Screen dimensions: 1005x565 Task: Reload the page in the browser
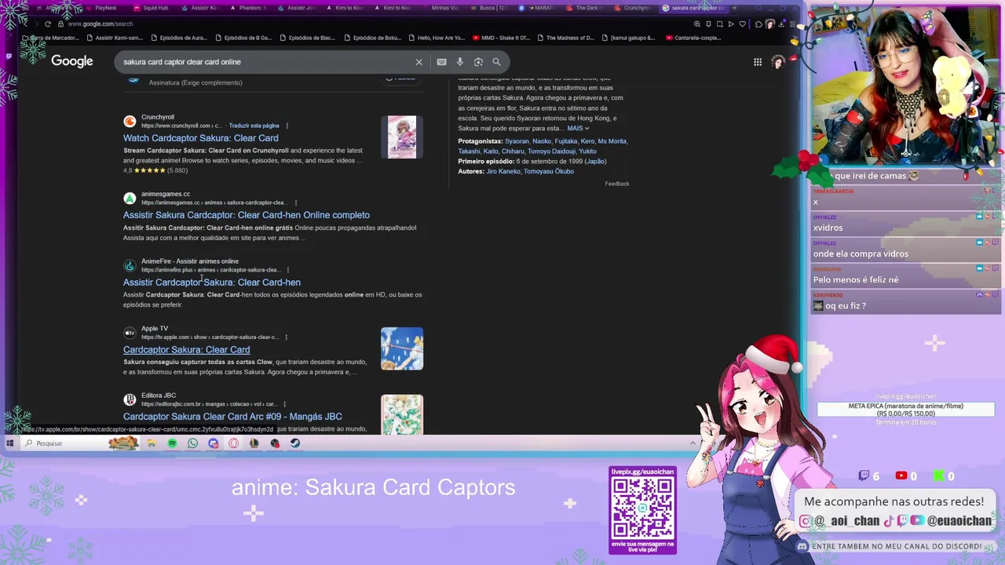click(48, 24)
